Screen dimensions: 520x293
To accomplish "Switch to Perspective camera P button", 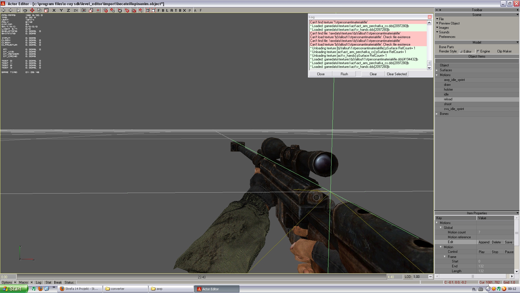I will click(190, 10).
